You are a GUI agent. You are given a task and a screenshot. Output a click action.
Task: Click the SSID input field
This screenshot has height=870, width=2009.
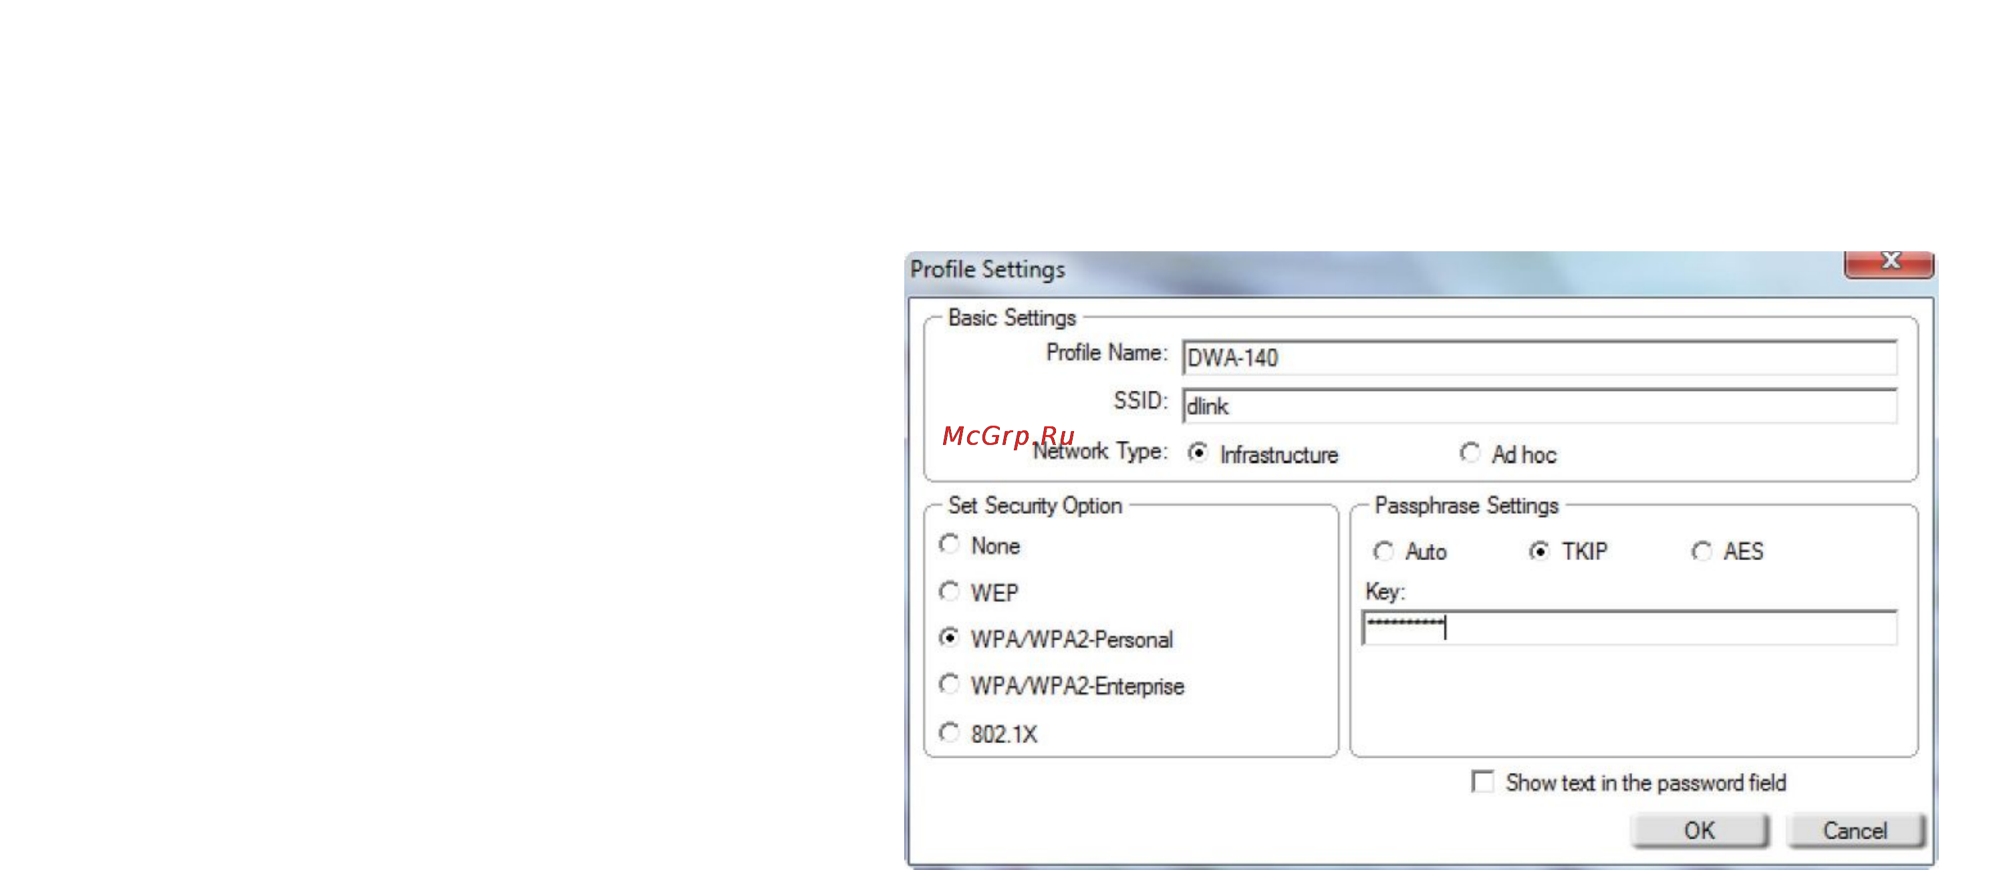click(x=1540, y=406)
